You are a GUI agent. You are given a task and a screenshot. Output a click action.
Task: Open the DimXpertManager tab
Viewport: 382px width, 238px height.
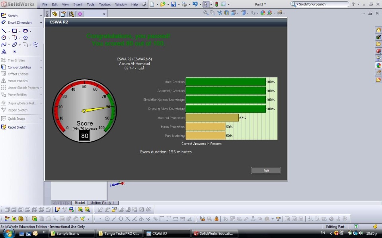(x=80, y=14)
